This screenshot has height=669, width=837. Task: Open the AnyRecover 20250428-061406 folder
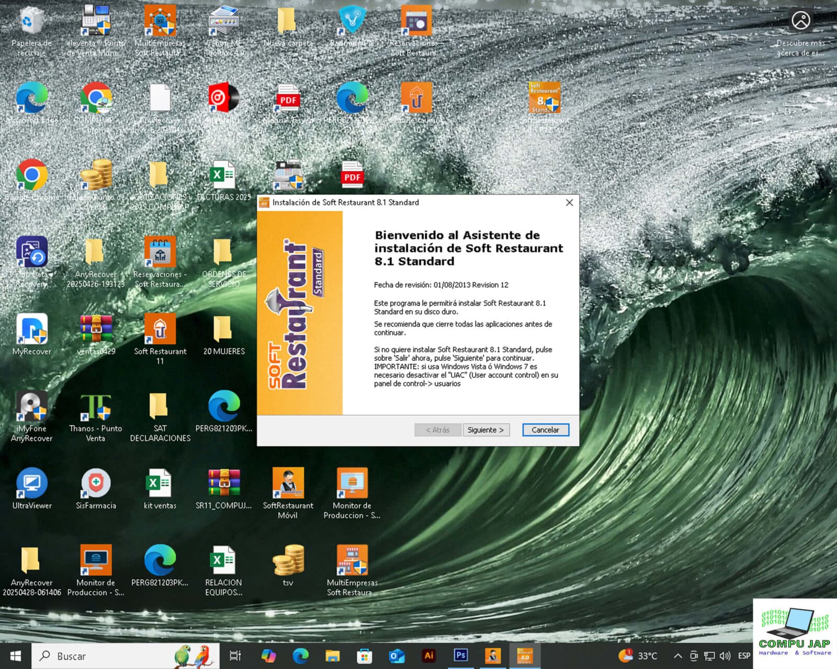point(30,561)
